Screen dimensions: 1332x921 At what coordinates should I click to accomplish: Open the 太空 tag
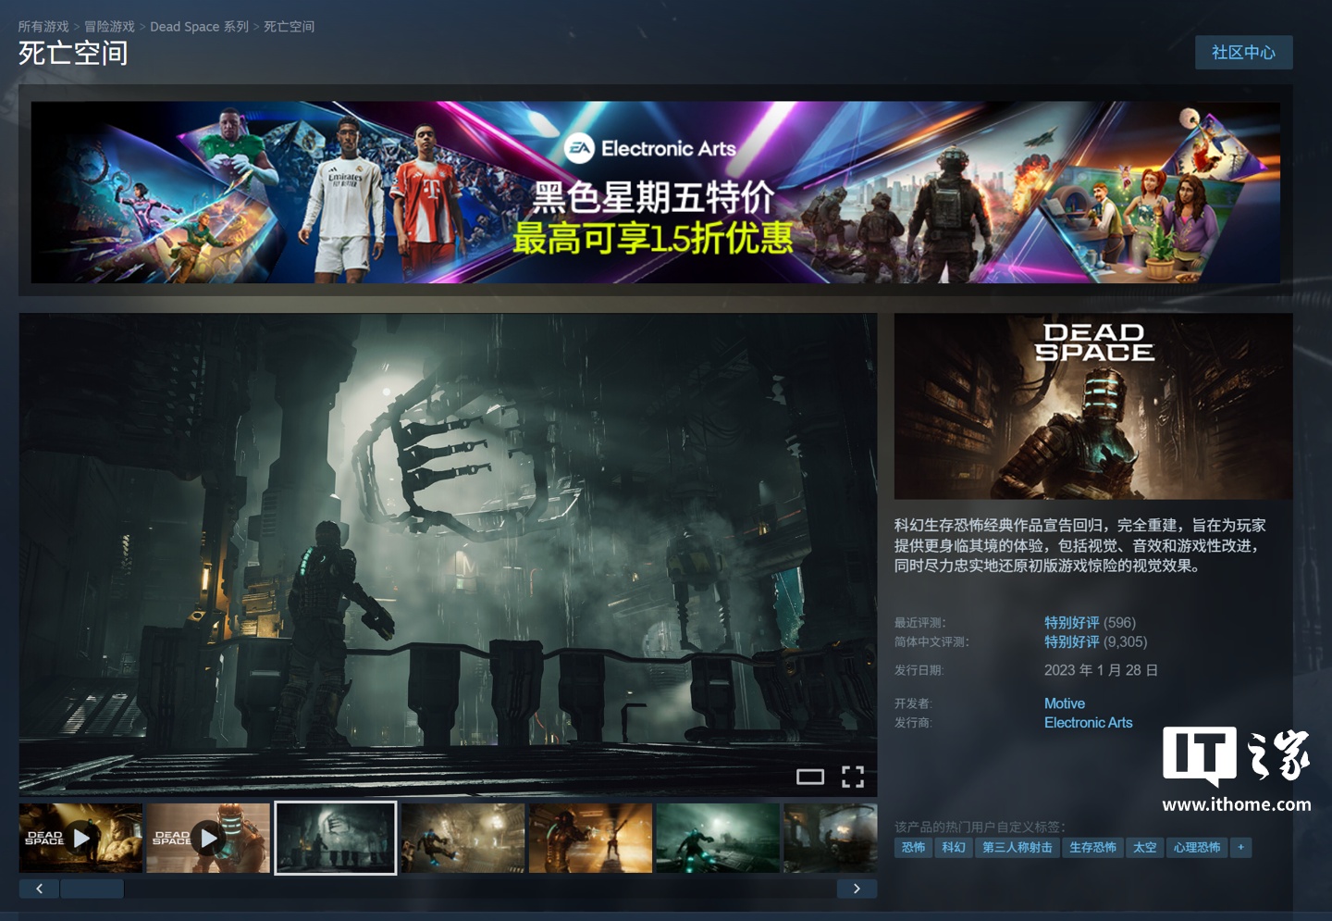point(1145,847)
